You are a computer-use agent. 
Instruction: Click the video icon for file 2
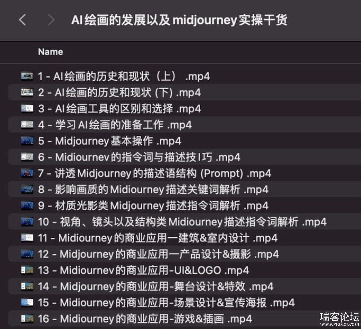coord(27,92)
